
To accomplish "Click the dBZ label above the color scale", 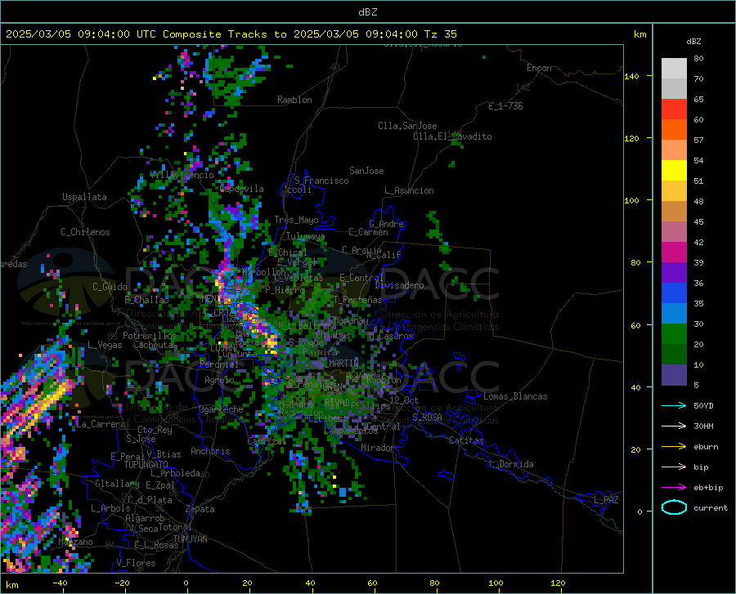I will [x=693, y=41].
